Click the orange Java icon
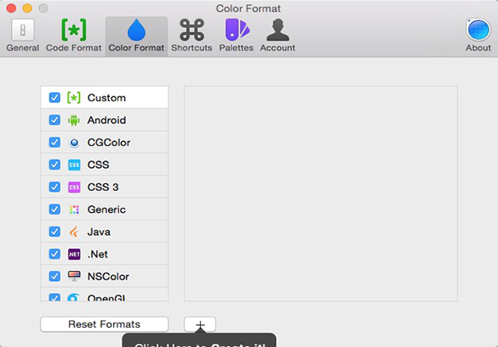 (x=74, y=231)
